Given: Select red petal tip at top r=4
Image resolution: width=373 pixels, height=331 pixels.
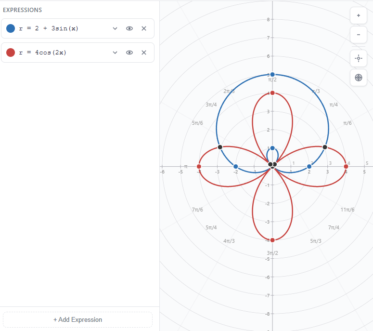Looking at the screenshot, I should (x=272, y=93).
